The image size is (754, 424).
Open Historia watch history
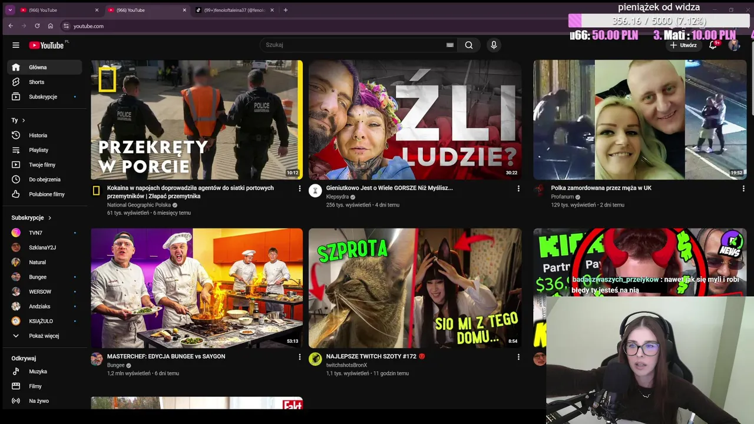coord(45,135)
